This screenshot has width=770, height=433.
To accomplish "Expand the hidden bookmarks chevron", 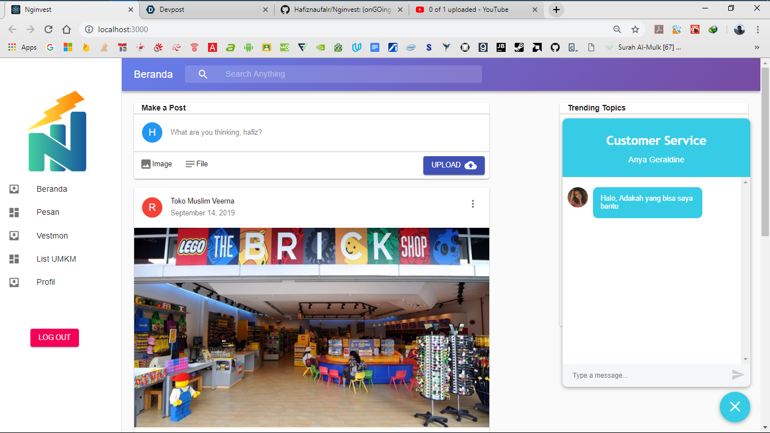I will click(756, 47).
